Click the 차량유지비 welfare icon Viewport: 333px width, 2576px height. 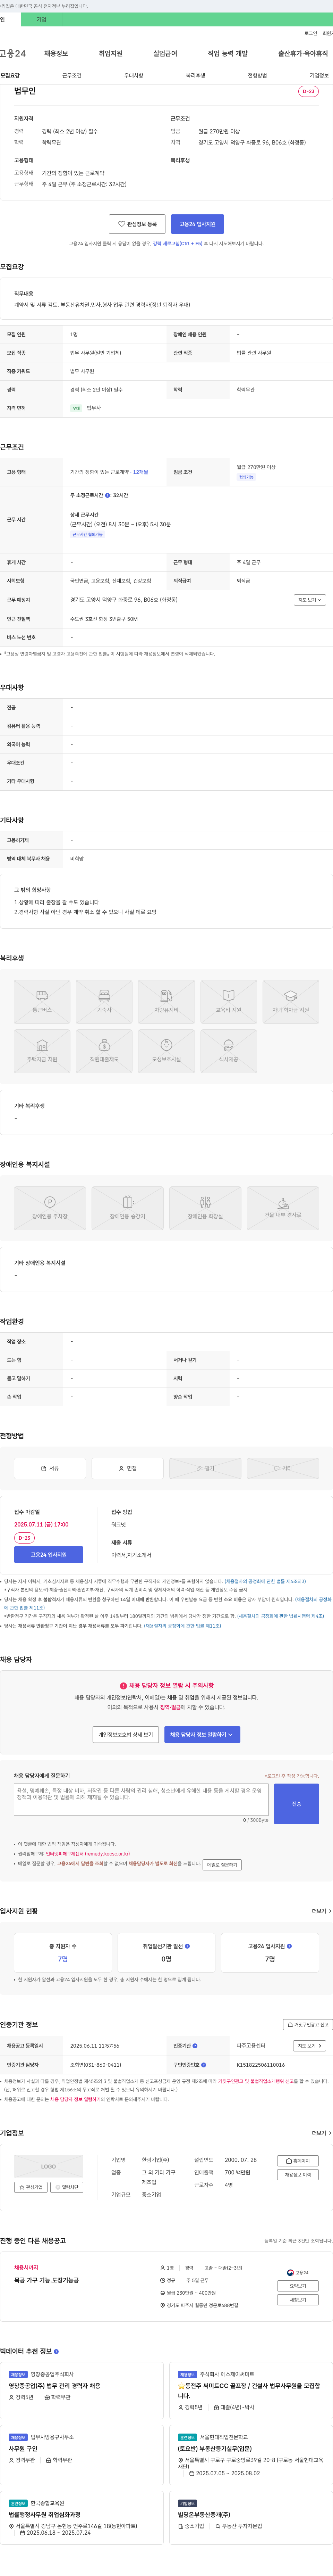166,996
